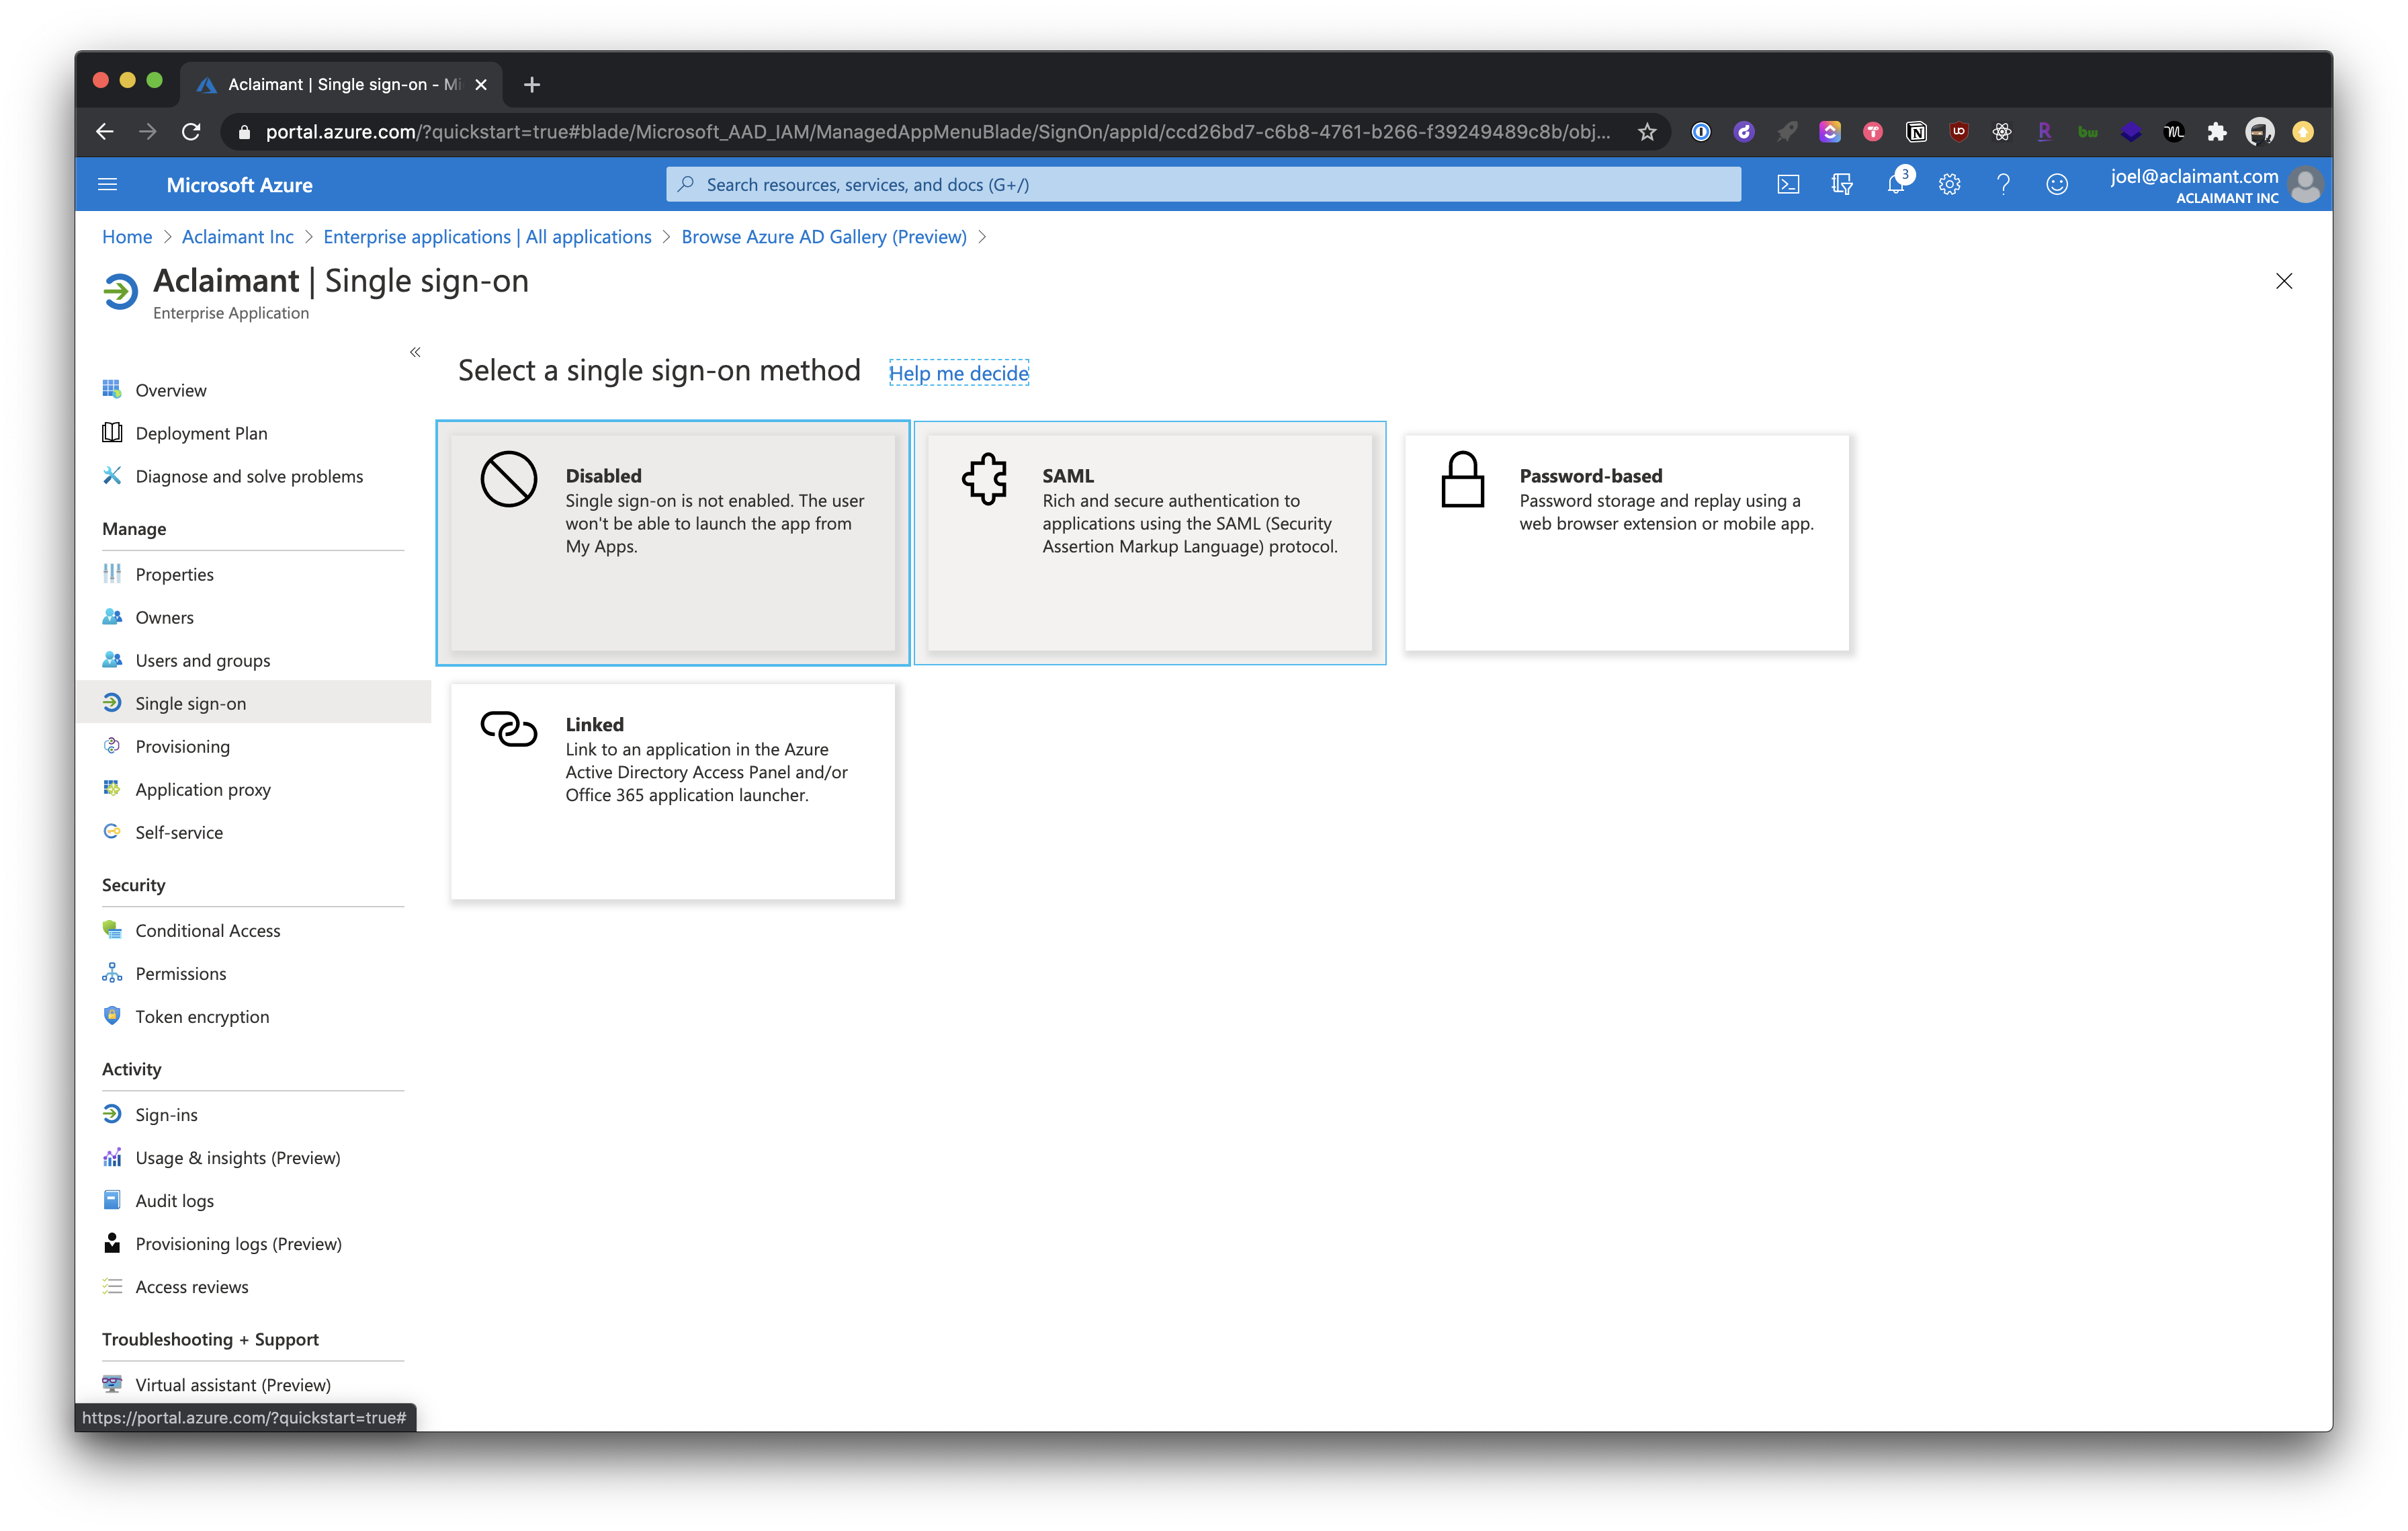Go to Aclaimant Inc breadcrumb
This screenshot has height=1531, width=2408.
tap(238, 237)
